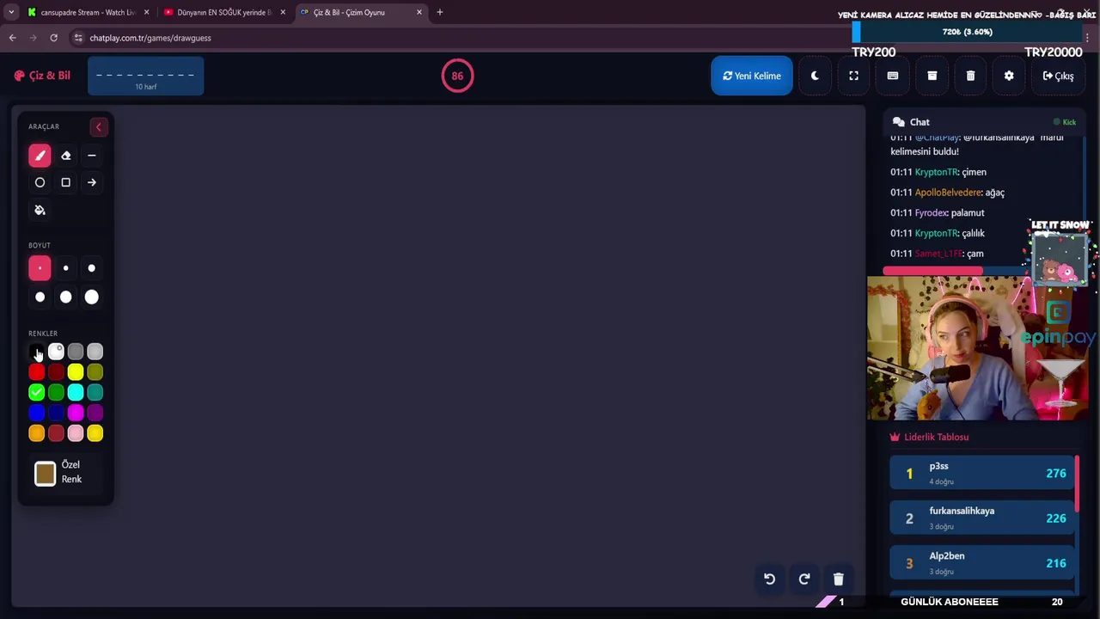Switch to Dünyanın EN SOĞUK yerinde tab

point(223,12)
